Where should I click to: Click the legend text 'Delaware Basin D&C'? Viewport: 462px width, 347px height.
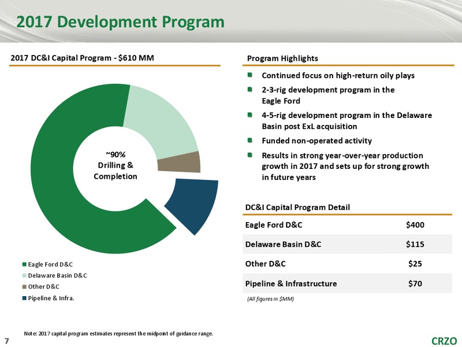click(57, 276)
